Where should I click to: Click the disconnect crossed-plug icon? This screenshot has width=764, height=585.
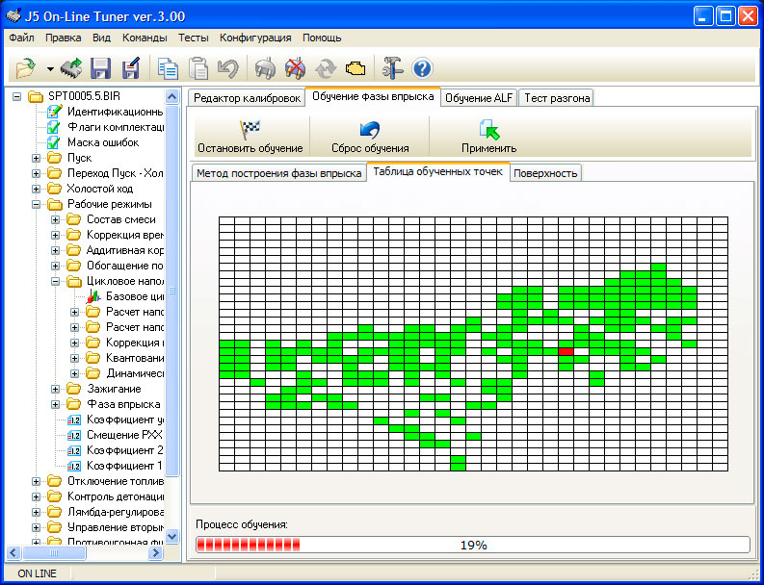pos(296,68)
